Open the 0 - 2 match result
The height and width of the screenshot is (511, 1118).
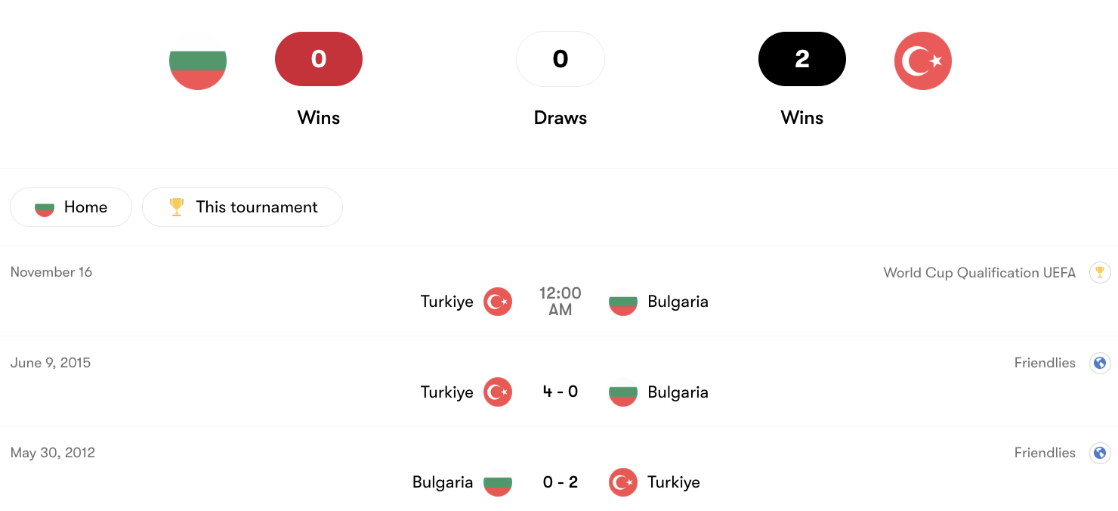coord(561,482)
